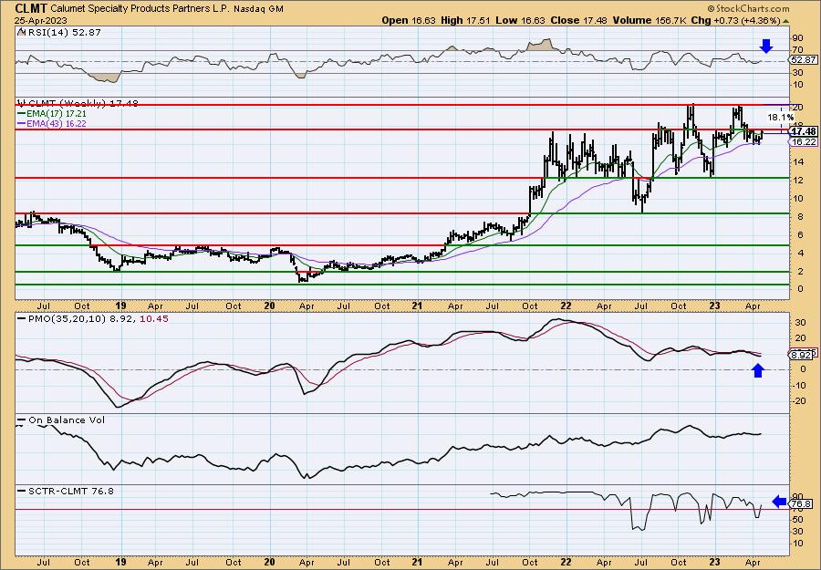Image resolution: width=821 pixels, height=570 pixels.
Task: Select the On Balance Vol panel label
Action: tap(67, 420)
